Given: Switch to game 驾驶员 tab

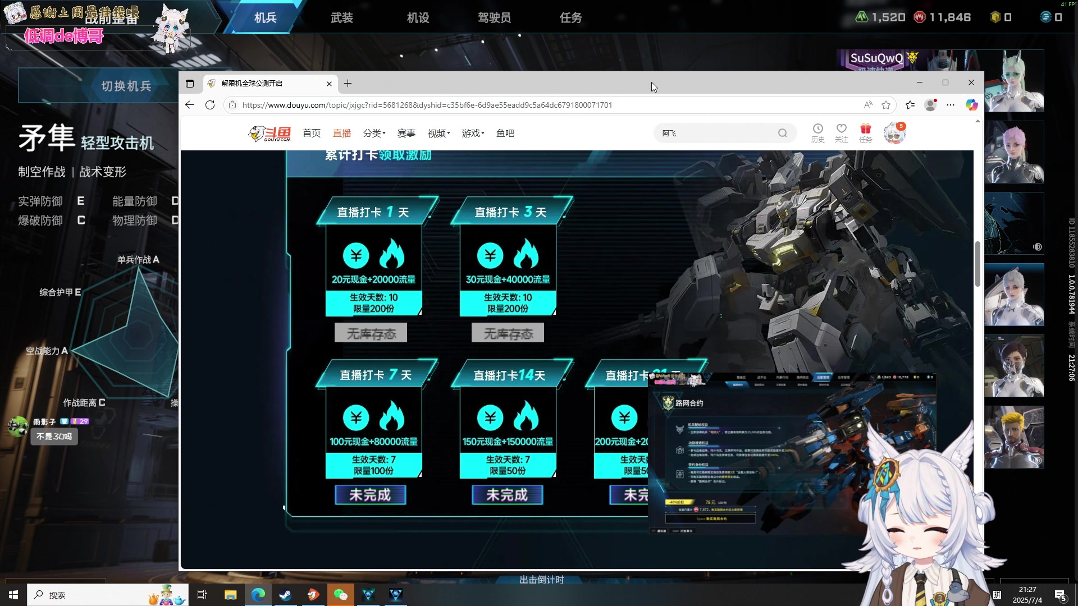Looking at the screenshot, I should pos(495,17).
